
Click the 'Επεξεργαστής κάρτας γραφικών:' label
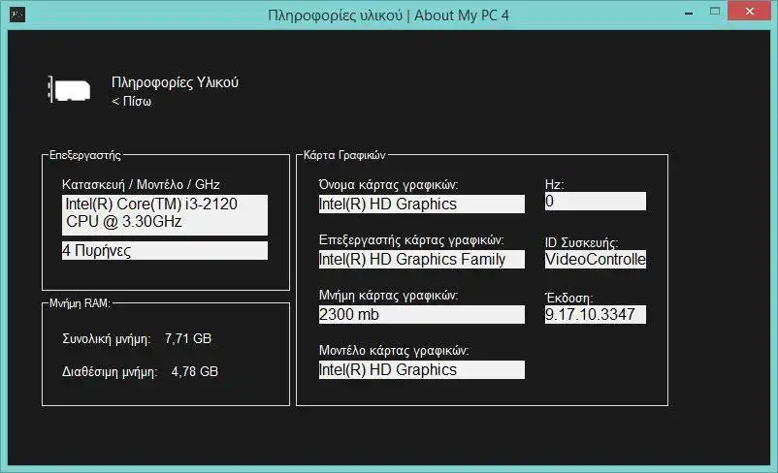pyautogui.click(x=411, y=240)
